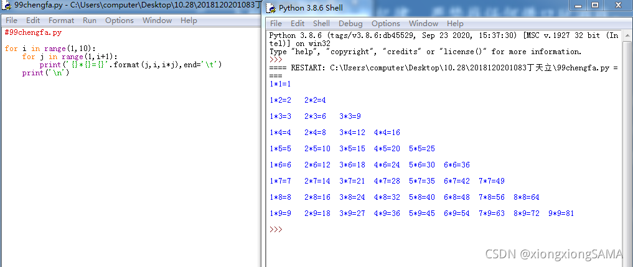Maximize the Python Shell window
The height and width of the screenshot is (267, 633).
(x=595, y=5)
